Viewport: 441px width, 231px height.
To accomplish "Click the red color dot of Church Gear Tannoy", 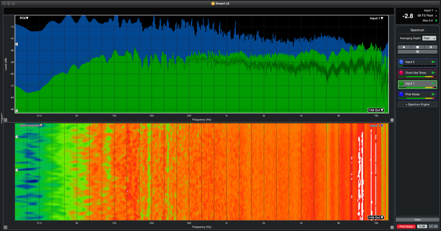I will tap(401, 72).
